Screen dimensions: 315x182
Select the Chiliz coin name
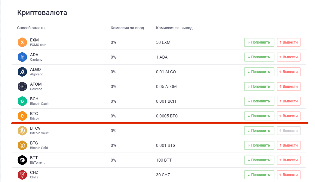pos(34,177)
